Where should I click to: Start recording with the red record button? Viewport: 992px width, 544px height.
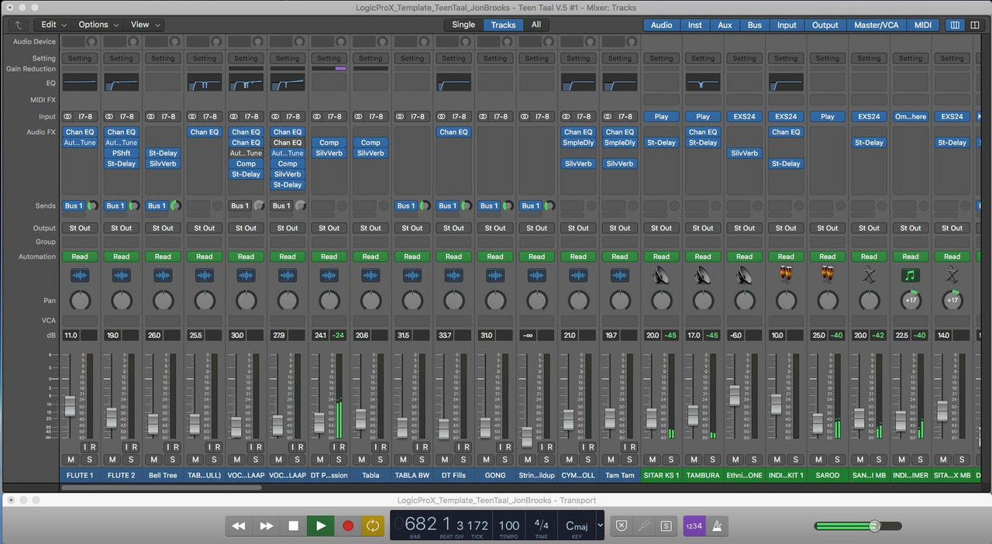tap(348, 526)
